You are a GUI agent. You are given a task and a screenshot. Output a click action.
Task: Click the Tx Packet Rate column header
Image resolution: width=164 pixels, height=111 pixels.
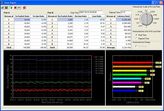[x=22, y=16]
